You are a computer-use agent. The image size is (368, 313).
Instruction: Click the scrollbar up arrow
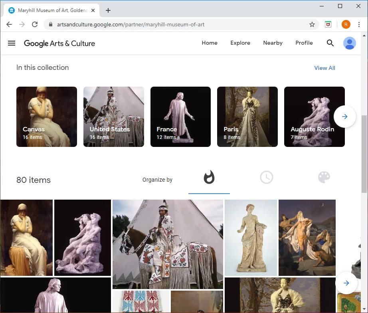point(364,36)
